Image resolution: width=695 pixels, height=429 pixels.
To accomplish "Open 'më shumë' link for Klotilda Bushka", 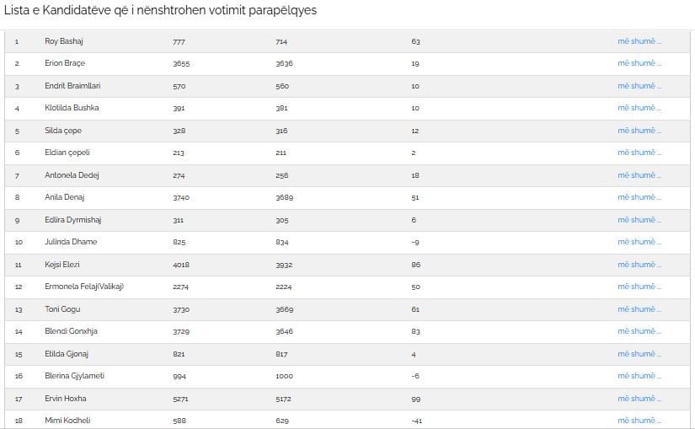I will click(639, 108).
